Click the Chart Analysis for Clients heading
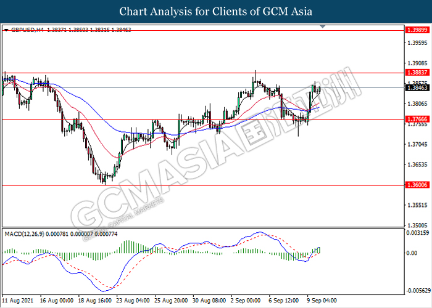 click(x=216, y=12)
